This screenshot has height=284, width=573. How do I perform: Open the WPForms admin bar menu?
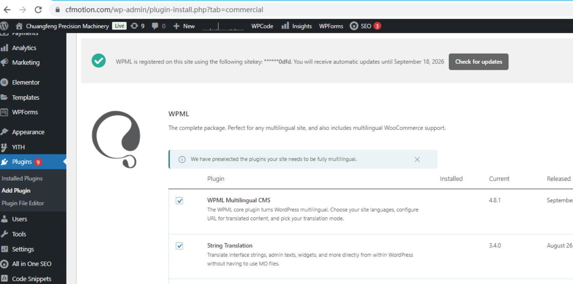pos(331,26)
